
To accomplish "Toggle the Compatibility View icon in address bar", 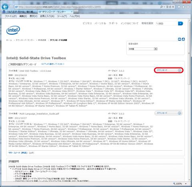I will click(x=167, y=7).
